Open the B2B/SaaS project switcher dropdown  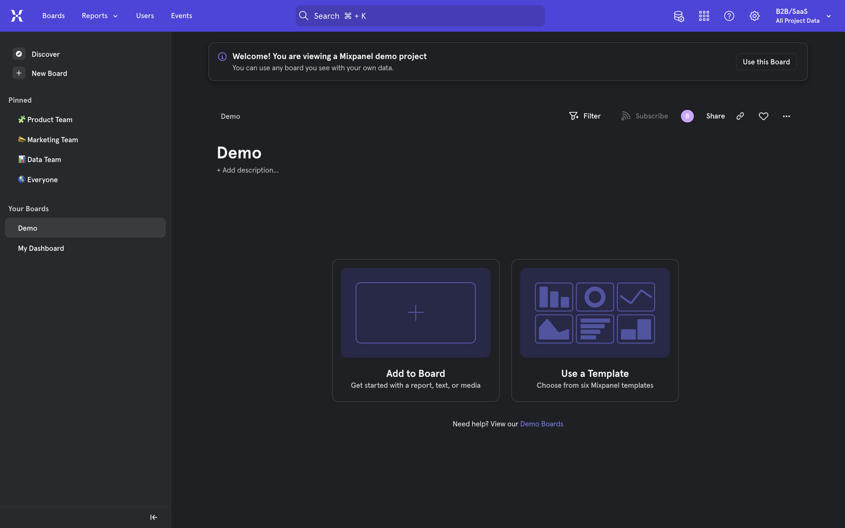coord(803,16)
